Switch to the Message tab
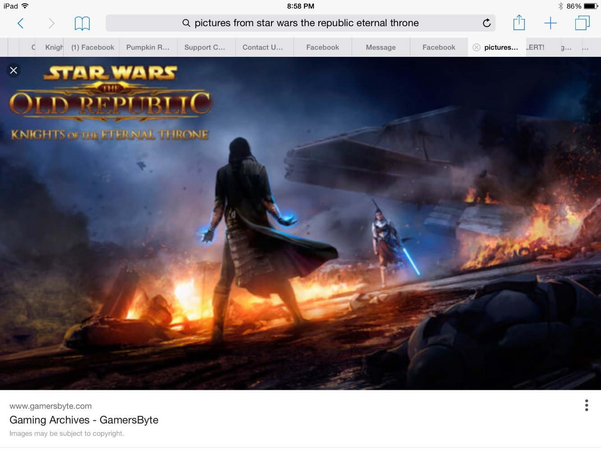The width and height of the screenshot is (601, 451). (381, 47)
